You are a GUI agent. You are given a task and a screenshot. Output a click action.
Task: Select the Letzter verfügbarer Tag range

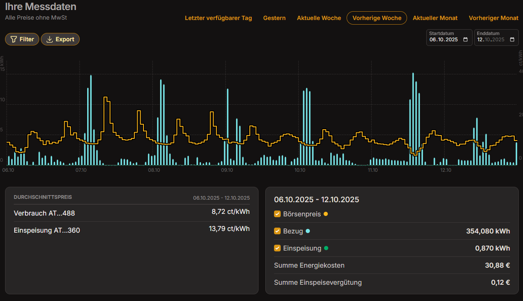coord(218,18)
